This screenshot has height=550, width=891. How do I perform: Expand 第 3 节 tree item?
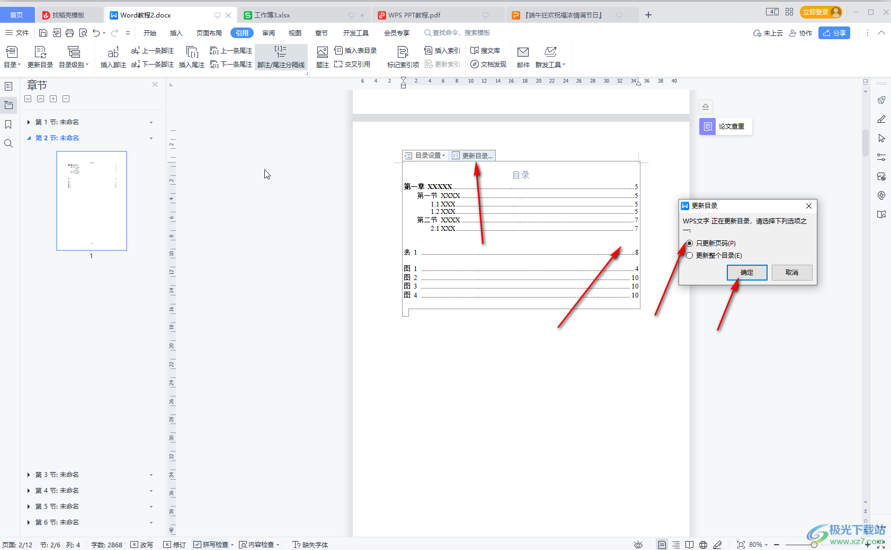click(x=28, y=475)
